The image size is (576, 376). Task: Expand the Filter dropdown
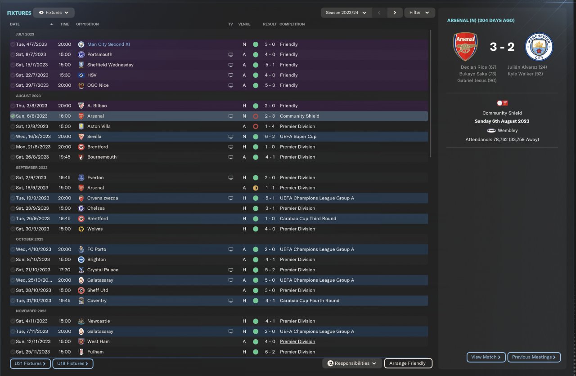(419, 13)
